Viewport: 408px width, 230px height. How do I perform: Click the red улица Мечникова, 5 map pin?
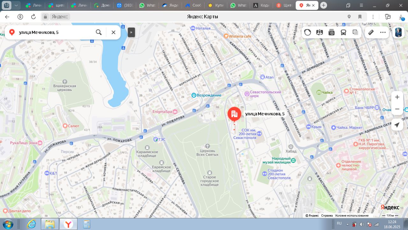click(234, 114)
